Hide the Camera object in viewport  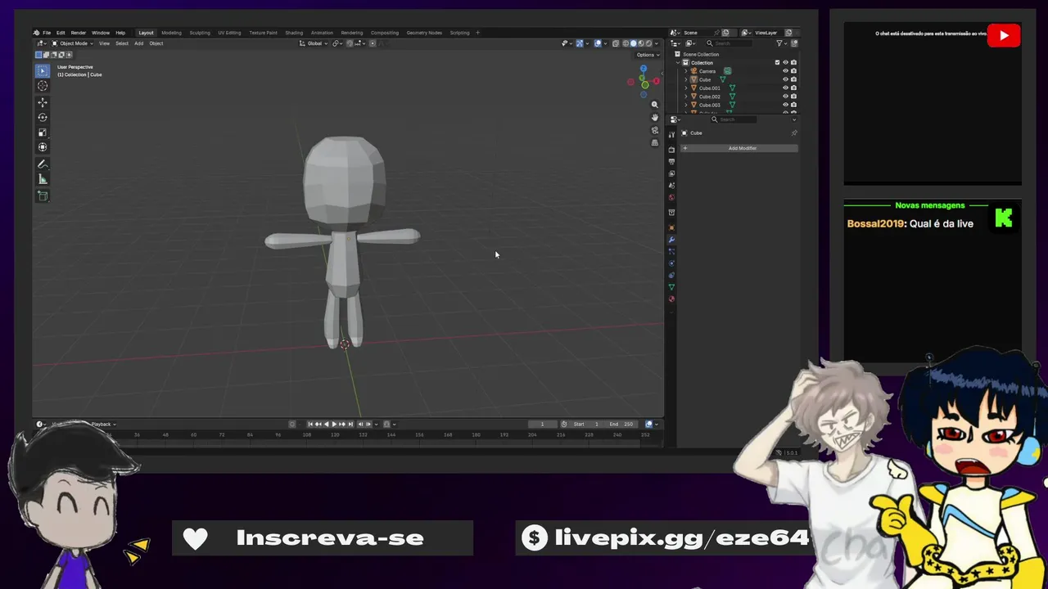coord(785,71)
